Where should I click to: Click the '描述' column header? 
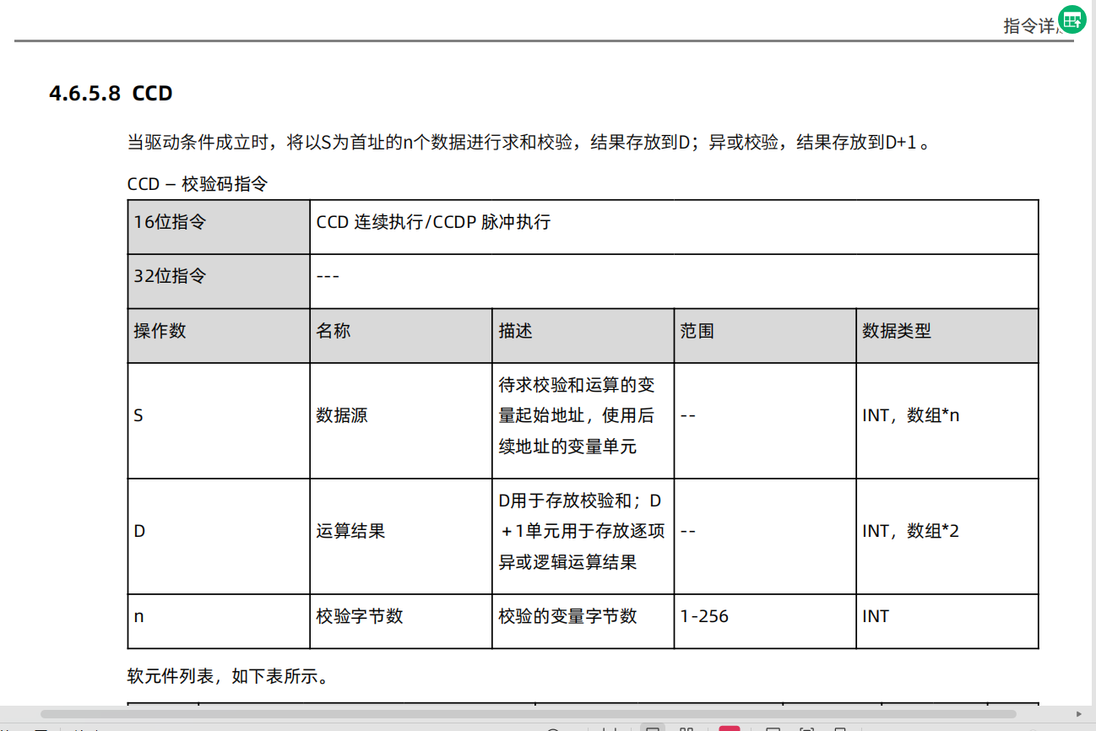[516, 331]
